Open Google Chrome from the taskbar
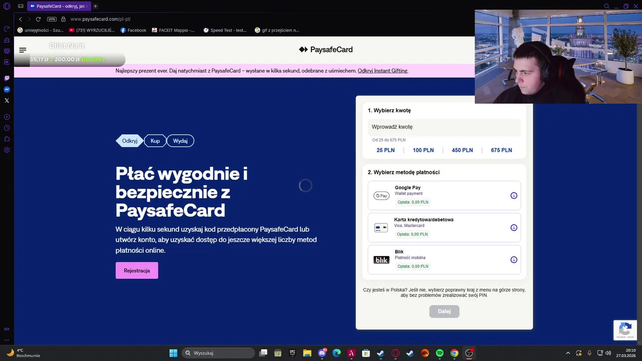Image resolution: width=642 pixels, height=361 pixels. (454, 353)
